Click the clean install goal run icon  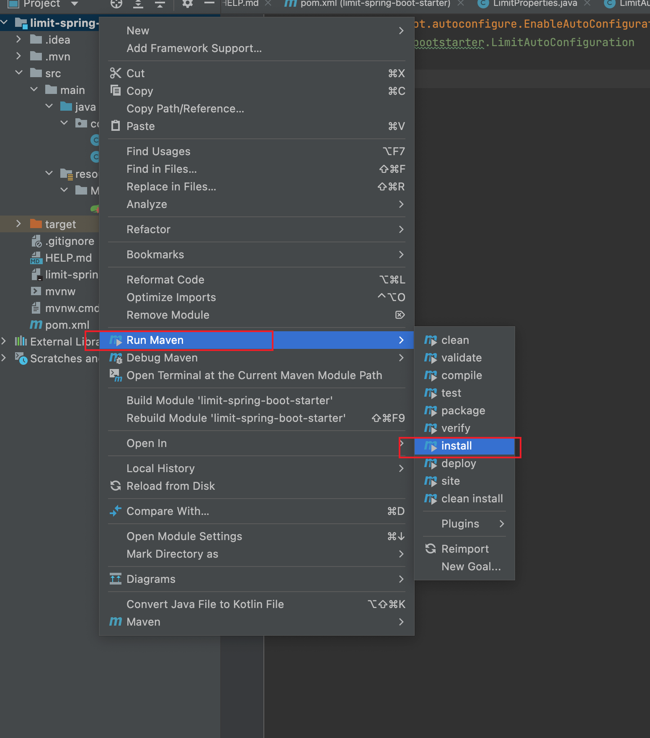pos(431,499)
